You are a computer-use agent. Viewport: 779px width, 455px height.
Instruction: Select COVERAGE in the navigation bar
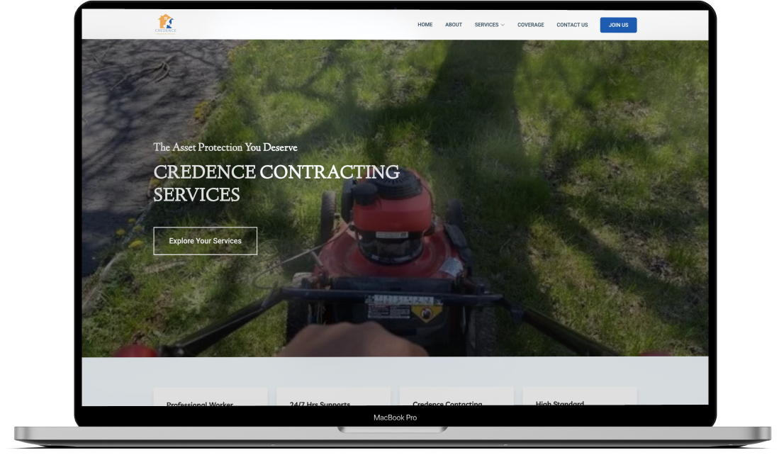pyautogui.click(x=531, y=25)
